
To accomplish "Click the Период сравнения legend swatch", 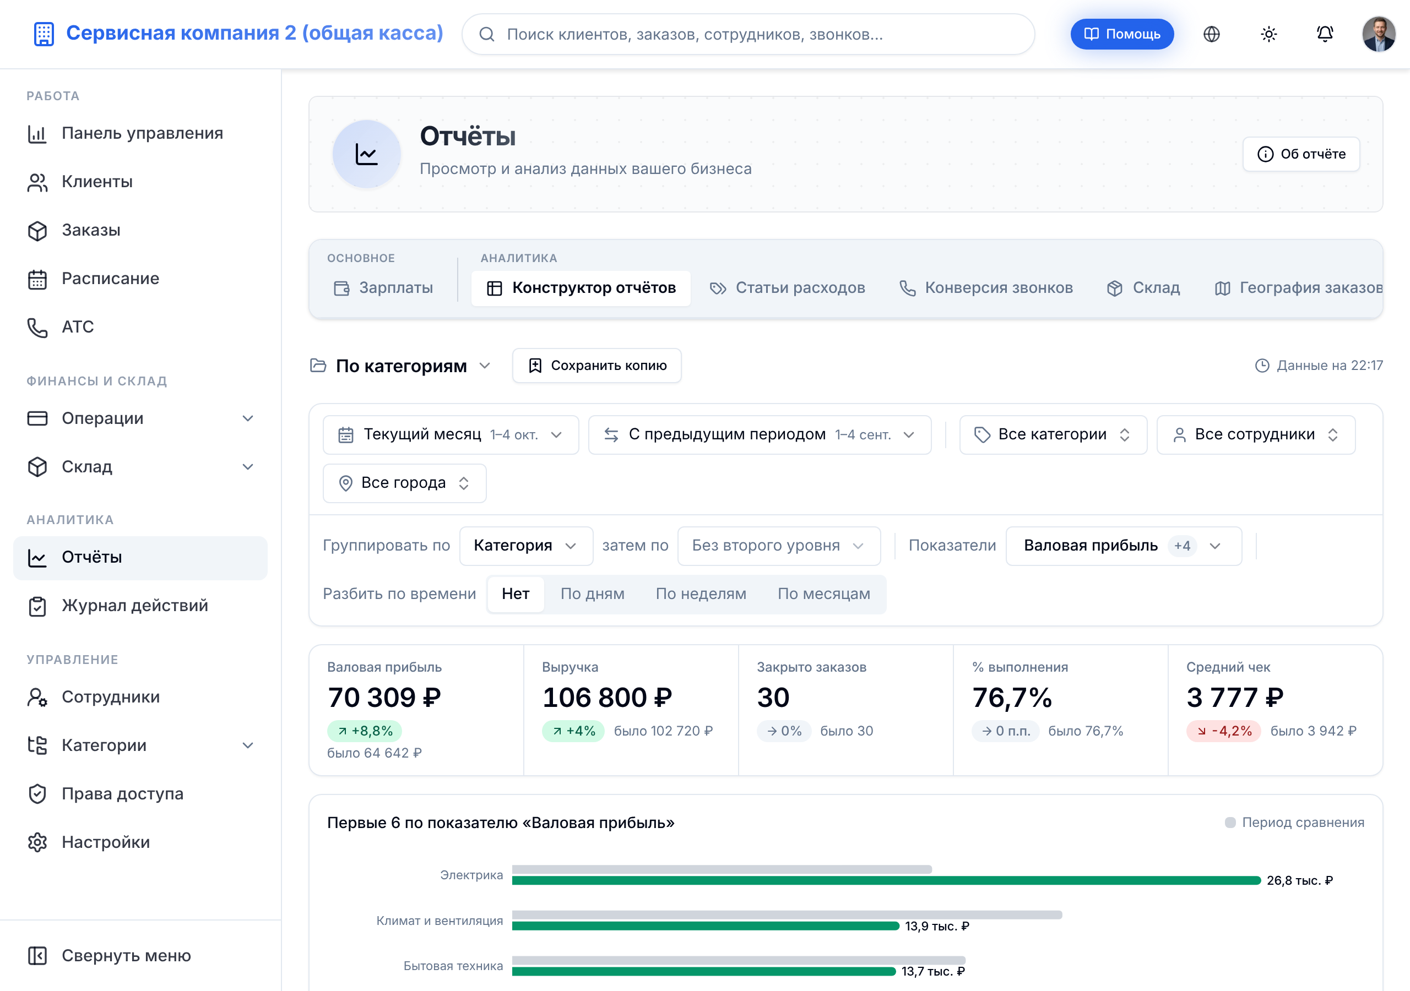I will [x=1229, y=823].
